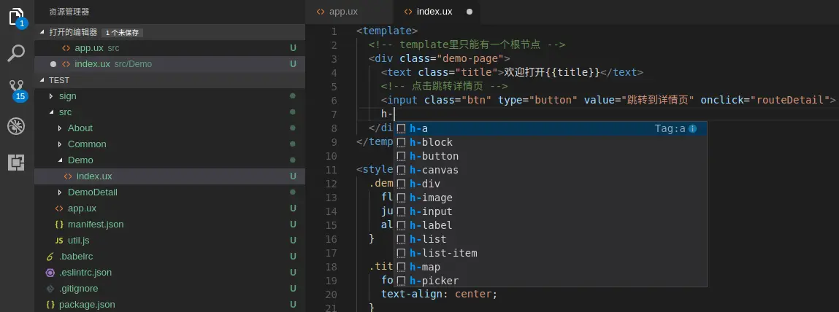This screenshot has width=839, height=312.
Task: Open .eslintrc.json file
Action: [x=169, y=273]
